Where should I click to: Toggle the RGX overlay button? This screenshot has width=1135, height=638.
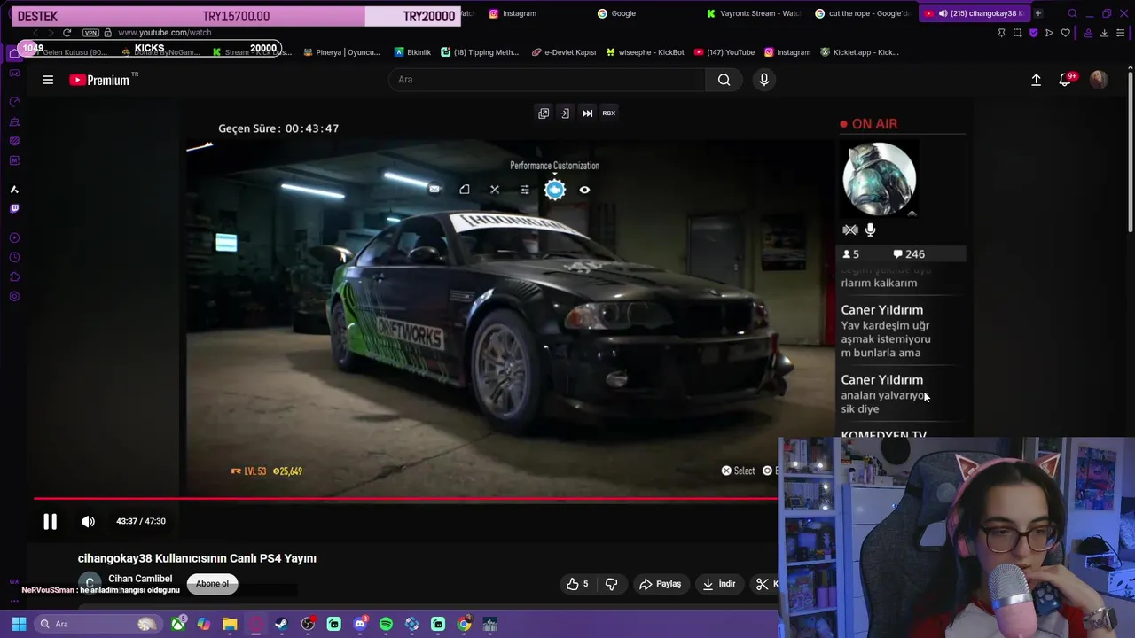pyautogui.click(x=609, y=113)
